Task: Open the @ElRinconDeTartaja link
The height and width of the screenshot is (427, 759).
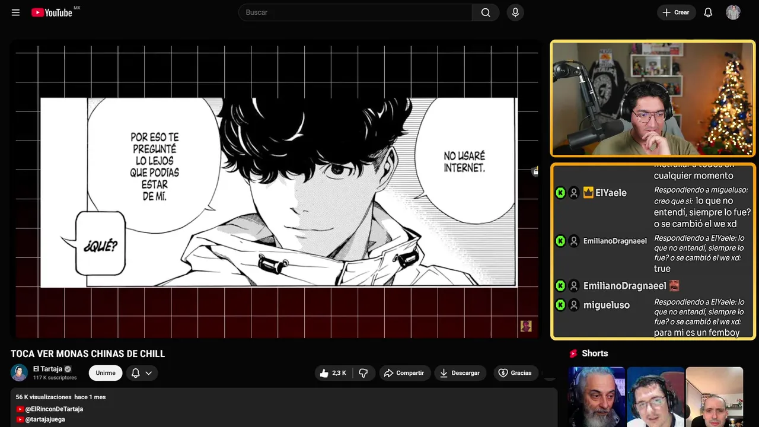Action: click(x=54, y=409)
